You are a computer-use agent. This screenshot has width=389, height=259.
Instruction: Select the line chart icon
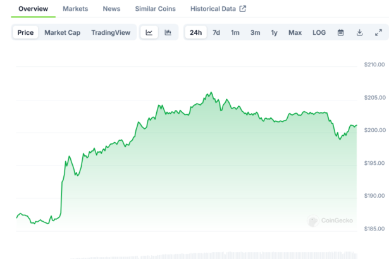click(149, 32)
